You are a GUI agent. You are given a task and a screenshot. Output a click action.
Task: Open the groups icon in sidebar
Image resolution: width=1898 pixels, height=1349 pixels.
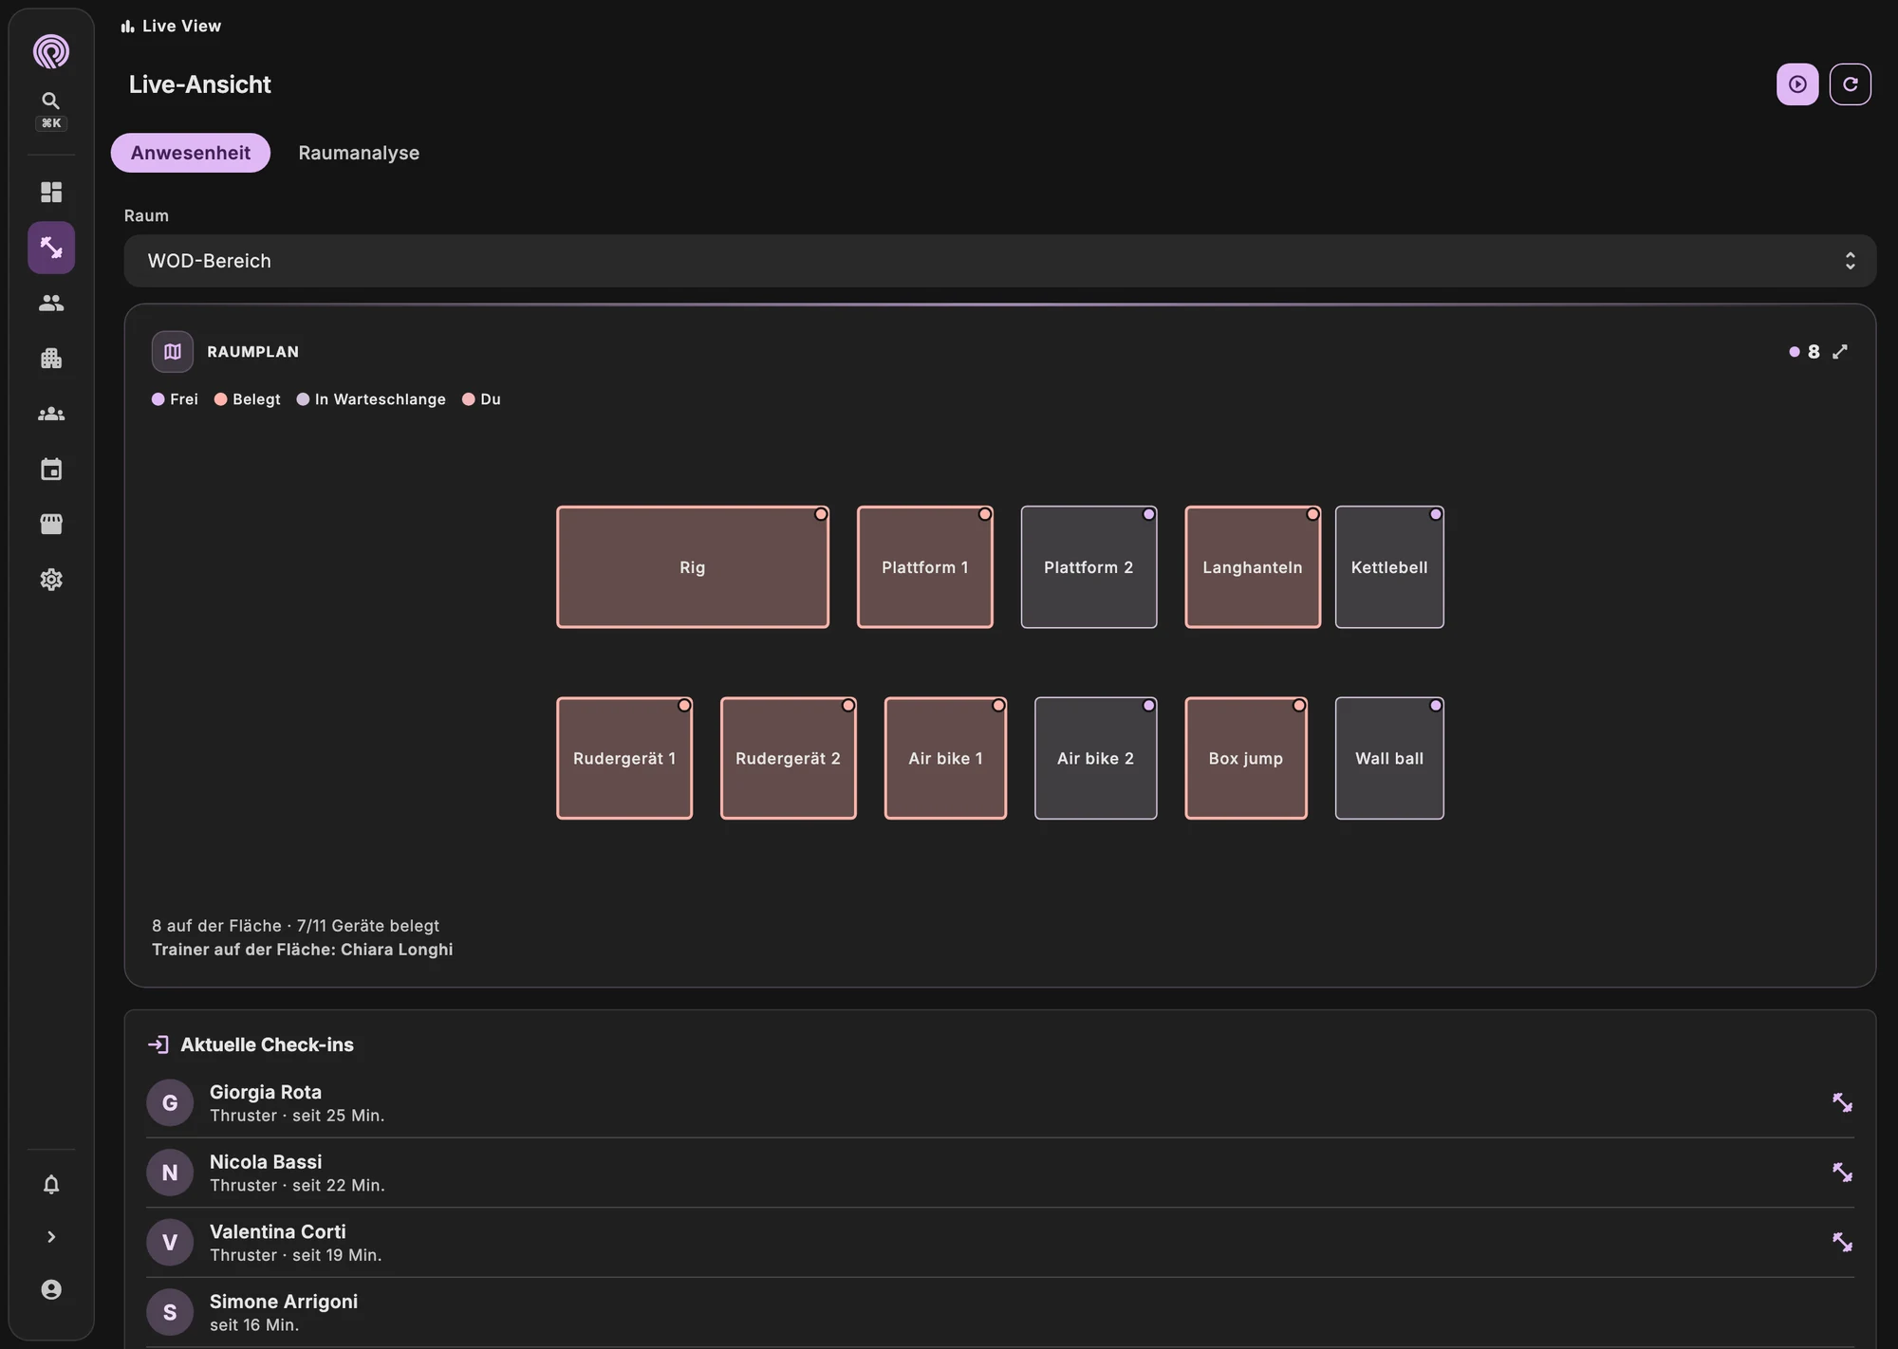coord(51,414)
